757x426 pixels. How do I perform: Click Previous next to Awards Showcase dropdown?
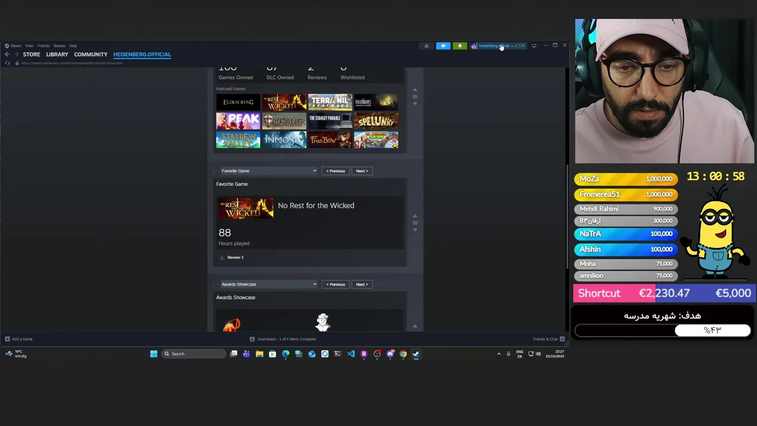click(x=335, y=285)
